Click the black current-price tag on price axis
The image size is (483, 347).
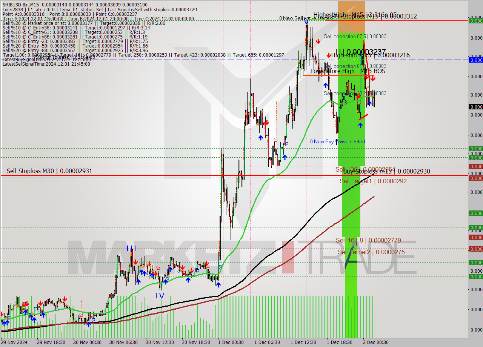pos(475,107)
